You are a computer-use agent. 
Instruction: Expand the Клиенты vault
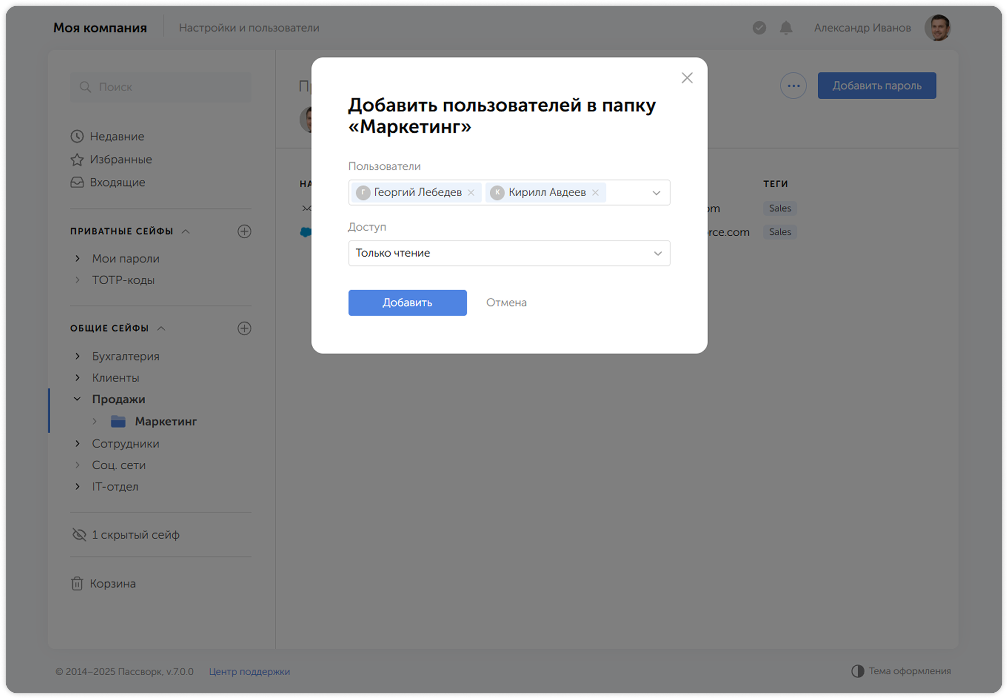coord(77,378)
